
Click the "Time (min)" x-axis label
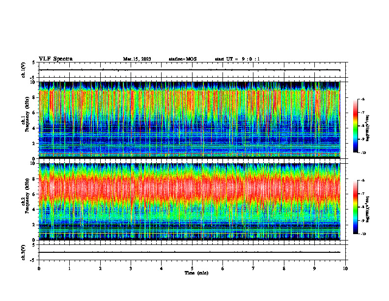pos(196,273)
